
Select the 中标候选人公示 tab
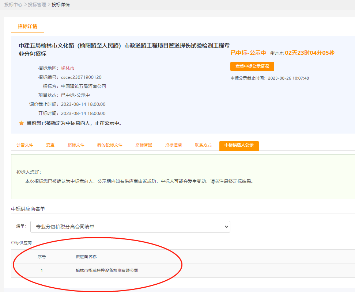239,145
